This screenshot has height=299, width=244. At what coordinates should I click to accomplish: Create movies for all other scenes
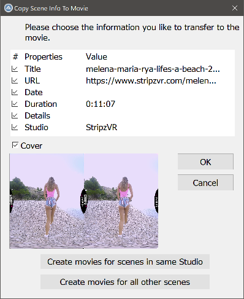tap(125, 282)
